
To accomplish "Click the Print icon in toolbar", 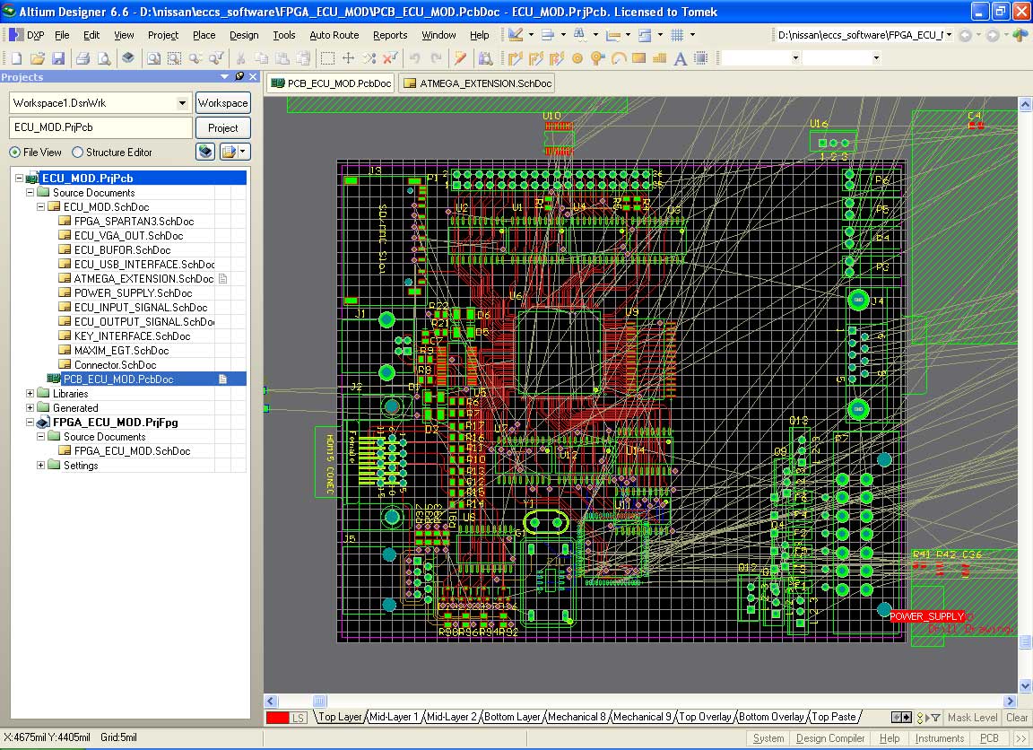I will [x=82, y=58].
